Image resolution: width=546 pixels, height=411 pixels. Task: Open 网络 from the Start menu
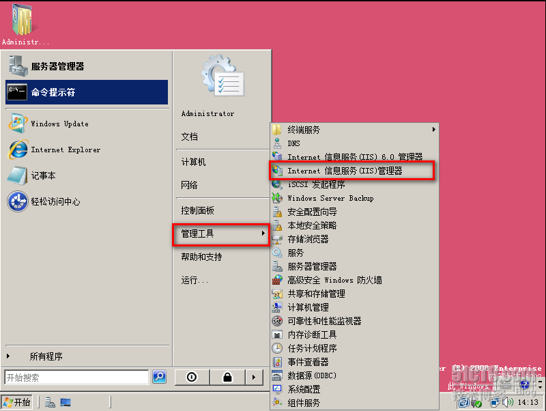click(x=190, y=185)
